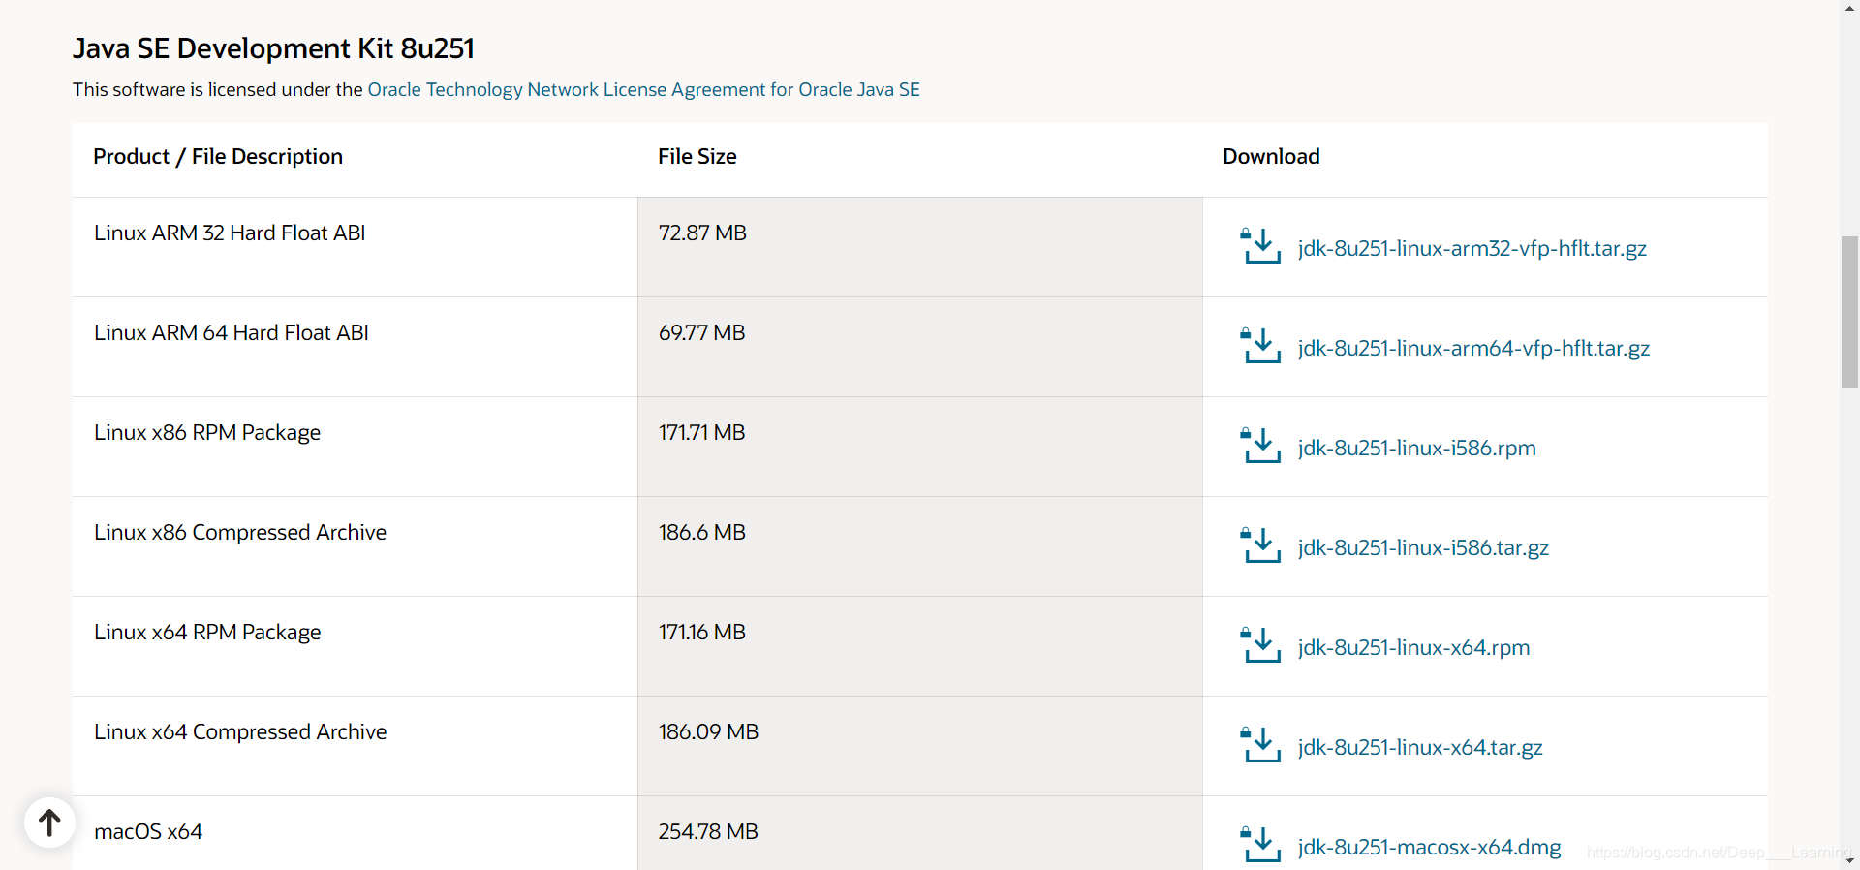
Task: Download jdk-8u251-linux-i586.tar.gz
Action: (1423, 547)
